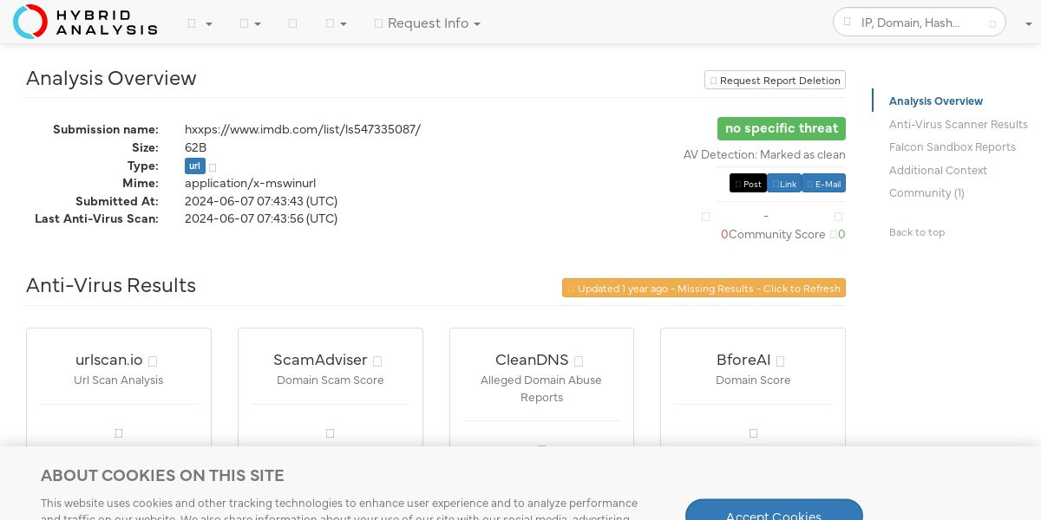
Task: Click the status icon in the ScamAdviser card
Action: click(331, 432)
